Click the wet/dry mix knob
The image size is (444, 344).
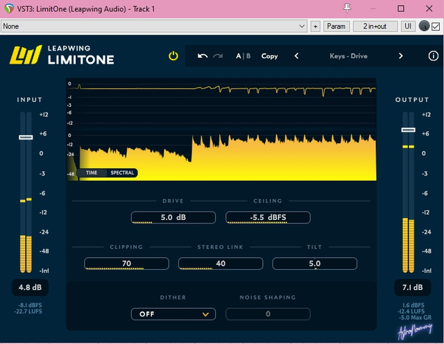(x=424, y=26)
